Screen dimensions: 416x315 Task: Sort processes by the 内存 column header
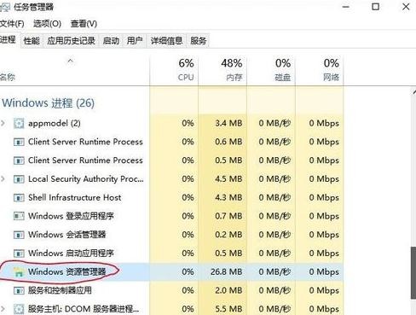[222, 70]
